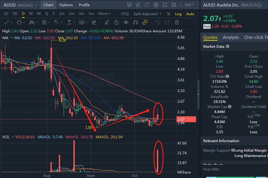This screenshot has height=178, width=268.
Task: Open the Split-Adjusted dropdown
Action: [x=147, y=14]
